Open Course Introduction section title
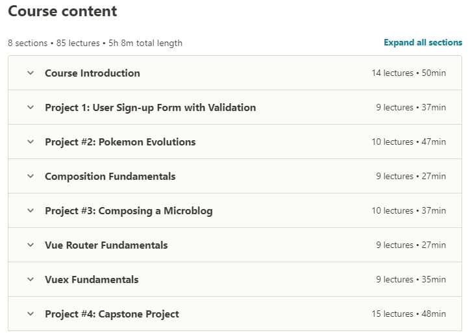The image size is (470, 335). pyautogui.click(x=92, y=73)
